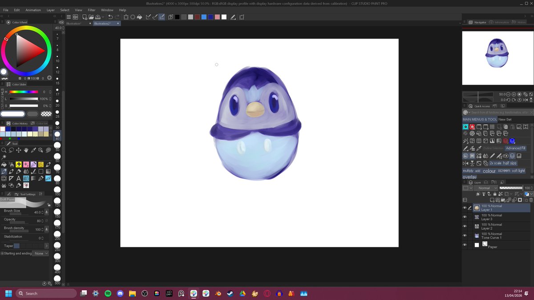Click the Deselect dashed circle icon

[133, 17]
